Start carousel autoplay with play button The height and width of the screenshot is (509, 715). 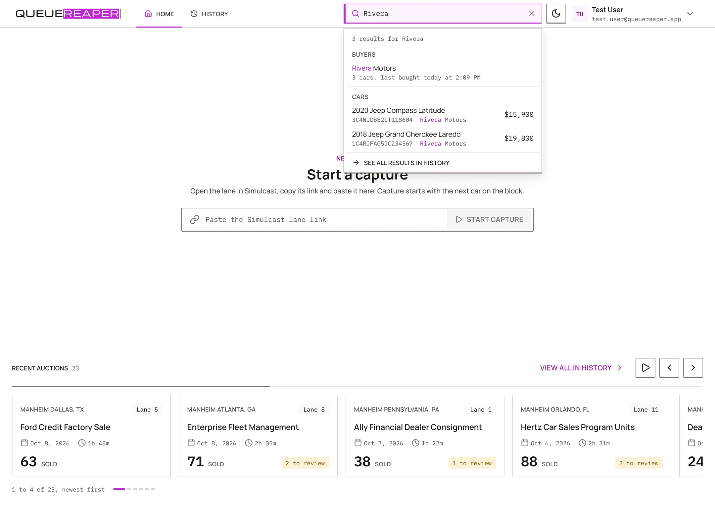[645, 368]
